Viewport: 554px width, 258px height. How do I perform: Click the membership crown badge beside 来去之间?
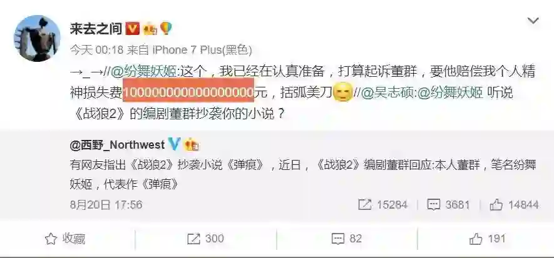pos(150,29)
